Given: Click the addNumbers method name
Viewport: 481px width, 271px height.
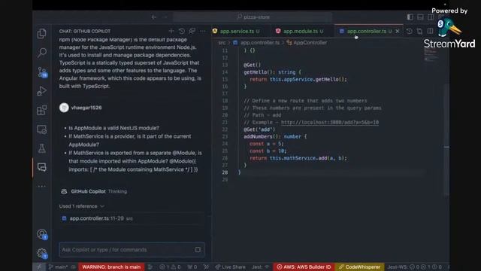Looking at the screenshot, I should [258, 136].
